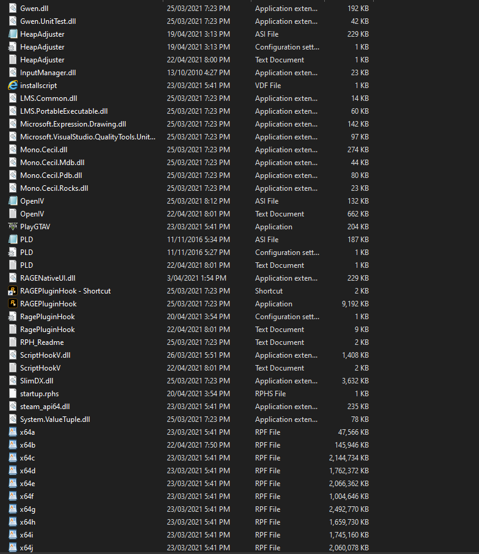This screenshot has height=554, width=479.
Task: Click the x64a RPF file icon
Action: click(13, 432)
